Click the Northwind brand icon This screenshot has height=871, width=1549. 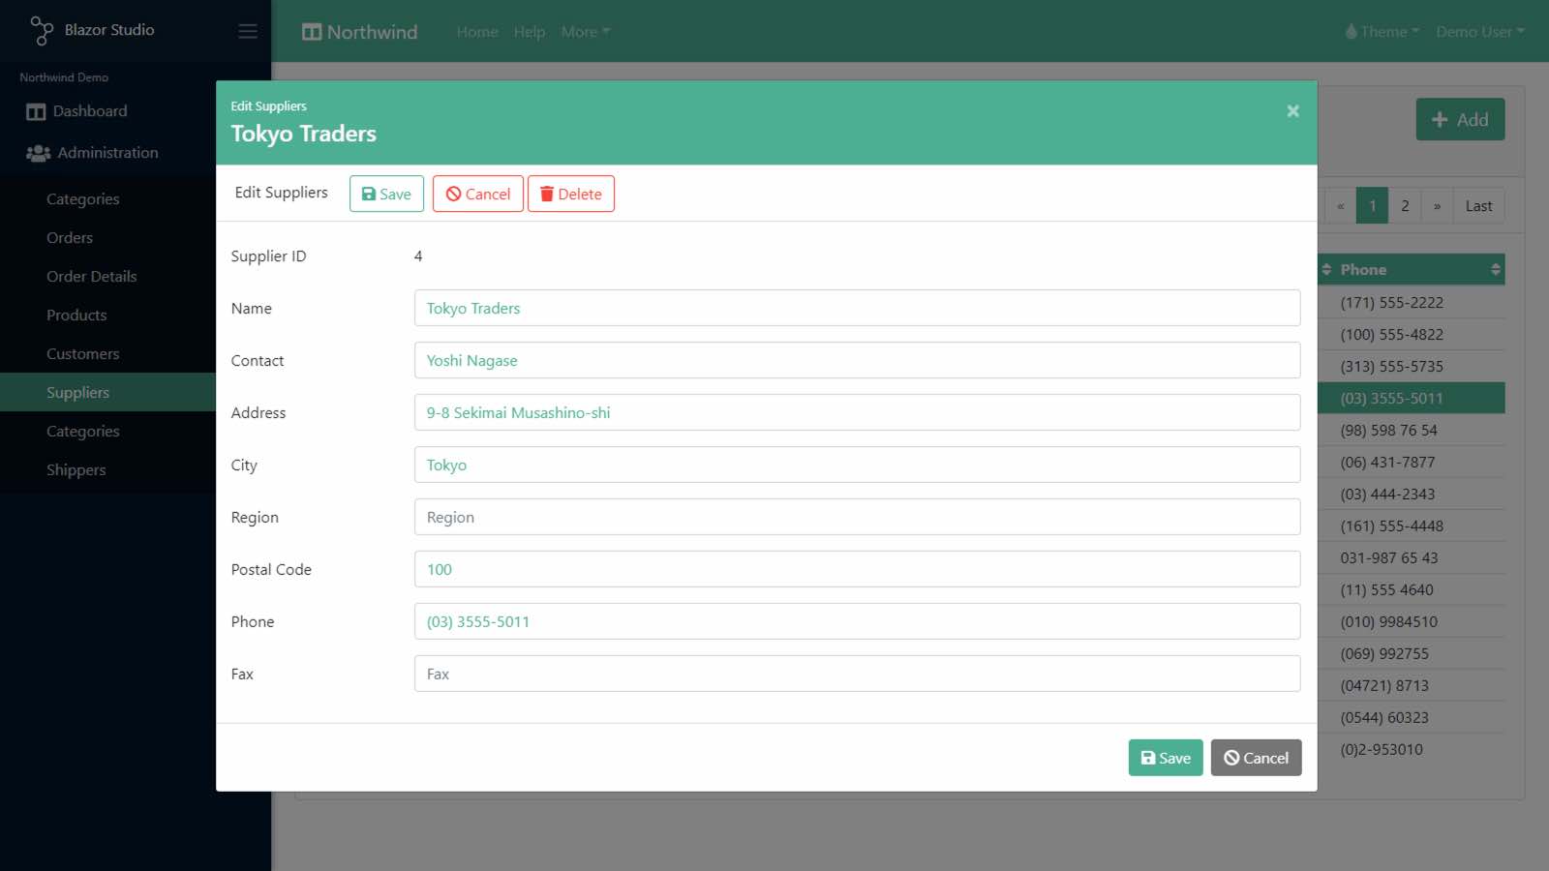tap(312, 32)
